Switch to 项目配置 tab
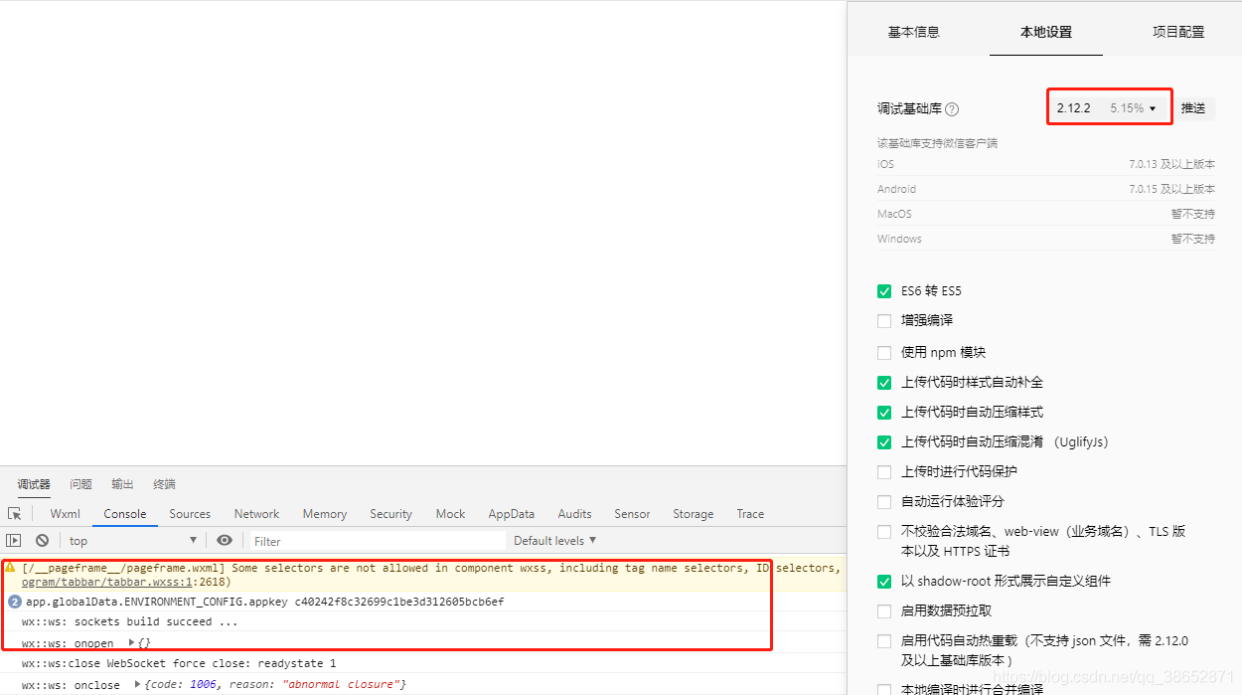The height and width of the screenshot is (695, 1242). pos(1178,32)
